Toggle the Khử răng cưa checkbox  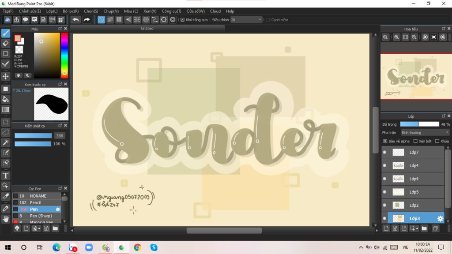tap(182, 19)
